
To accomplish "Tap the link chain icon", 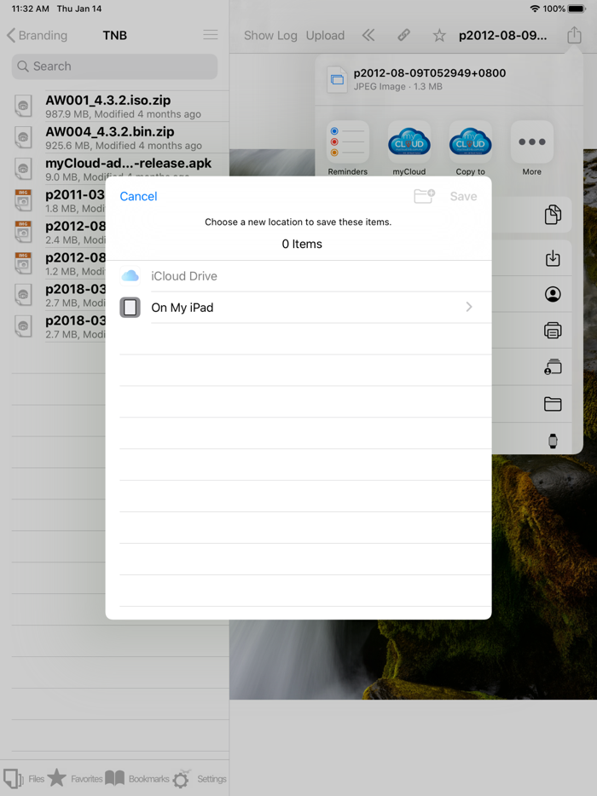I will click(403, 36).
